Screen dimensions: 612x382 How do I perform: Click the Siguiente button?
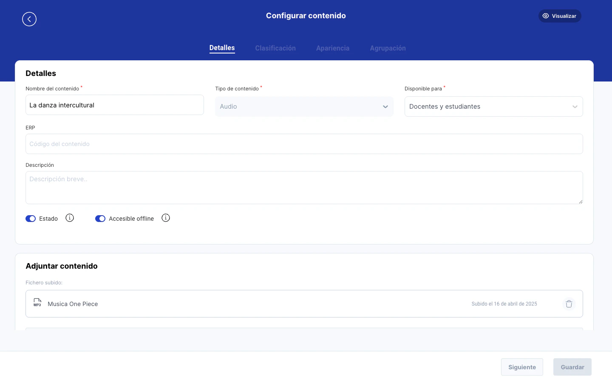point(522,367)
